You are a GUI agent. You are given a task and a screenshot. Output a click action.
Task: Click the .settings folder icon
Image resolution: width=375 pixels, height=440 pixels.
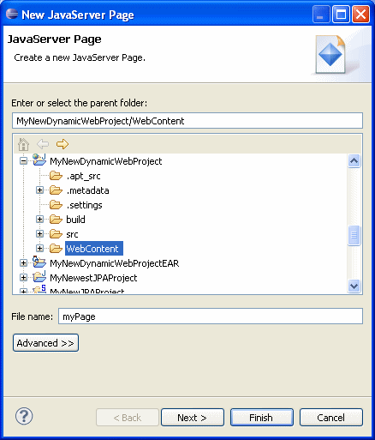(x=56, y=205)
